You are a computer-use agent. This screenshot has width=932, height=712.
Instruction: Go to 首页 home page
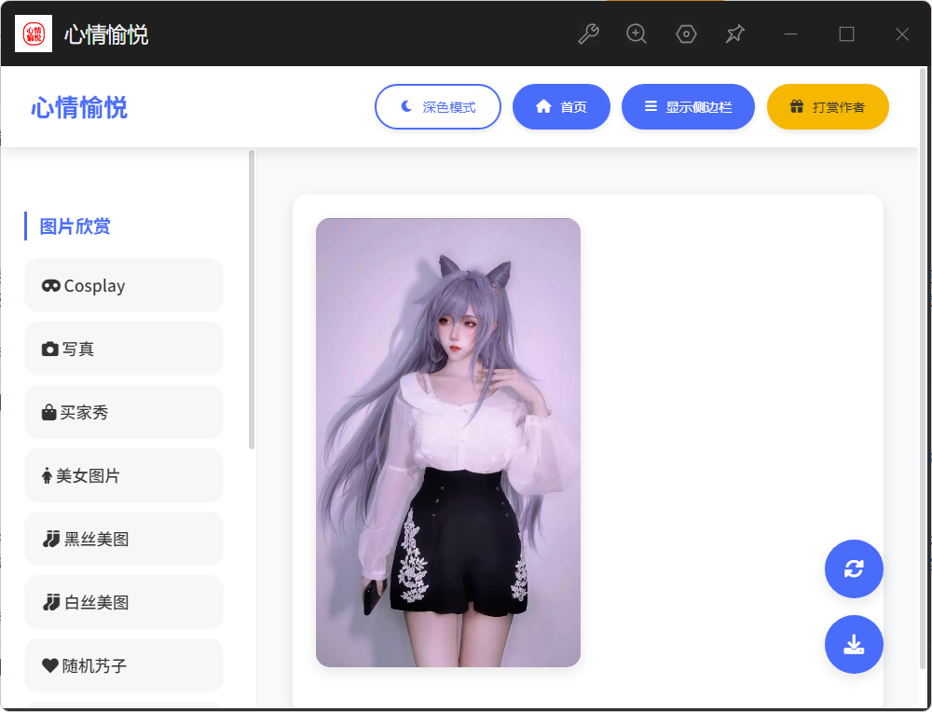pos(561,107)
